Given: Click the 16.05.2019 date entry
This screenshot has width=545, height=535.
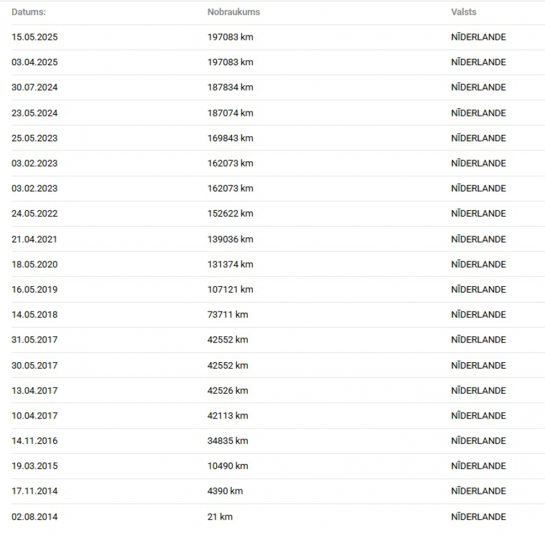Looking at the screenshot, I should pos(34,289).
